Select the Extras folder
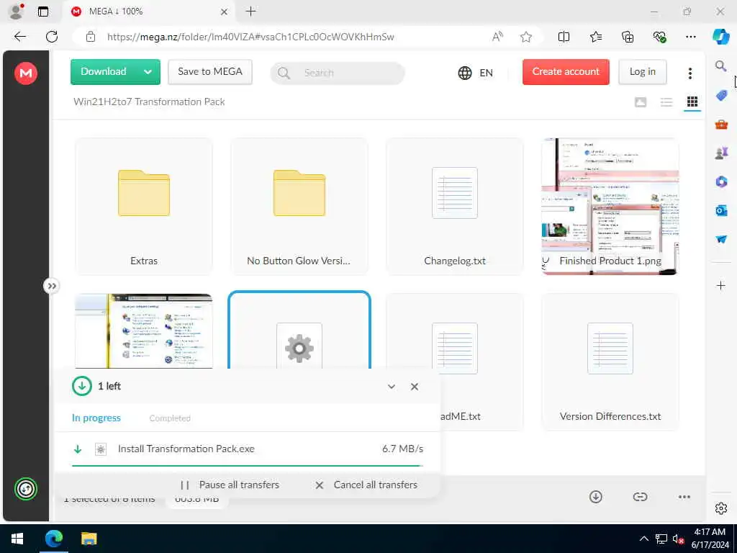 [x=144, y=206]
